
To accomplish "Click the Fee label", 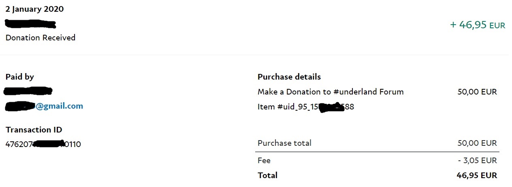I will 264,160.
